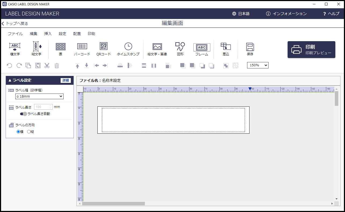Open the zoom 150% dropdown
Image resolution: width=345 pixels, height=212 pixels.
[258, 65]
